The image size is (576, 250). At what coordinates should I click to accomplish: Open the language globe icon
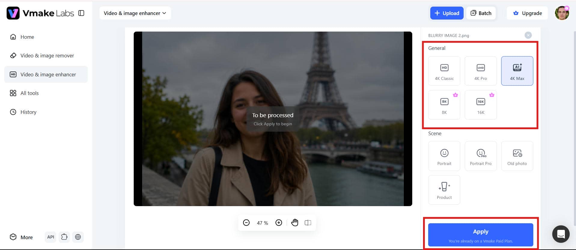pos(78,237)
